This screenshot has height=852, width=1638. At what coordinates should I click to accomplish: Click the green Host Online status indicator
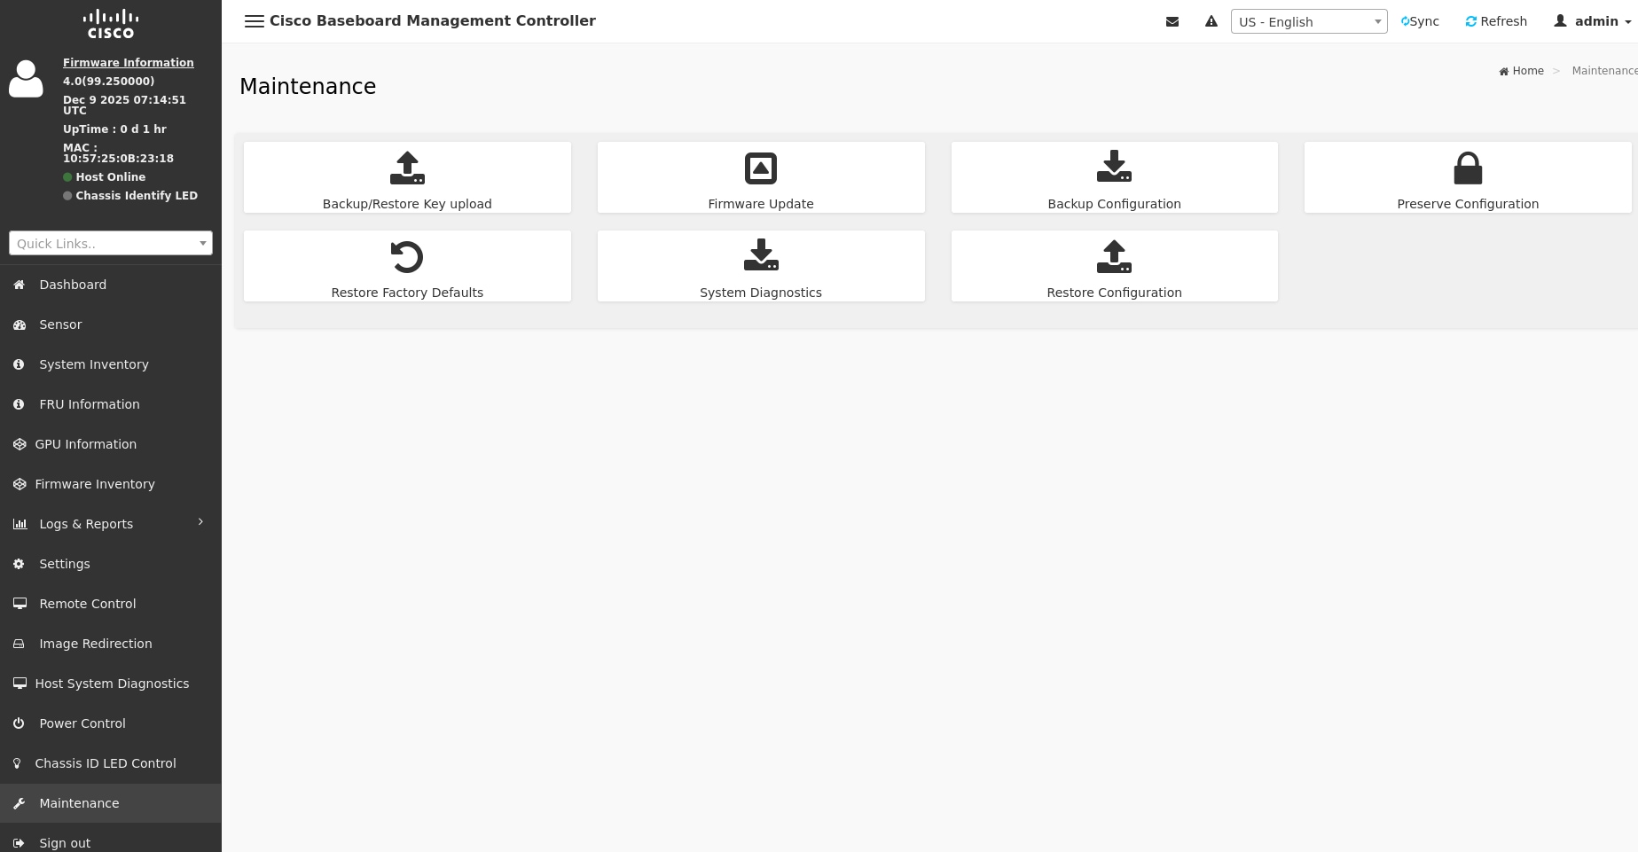point(67,177)
